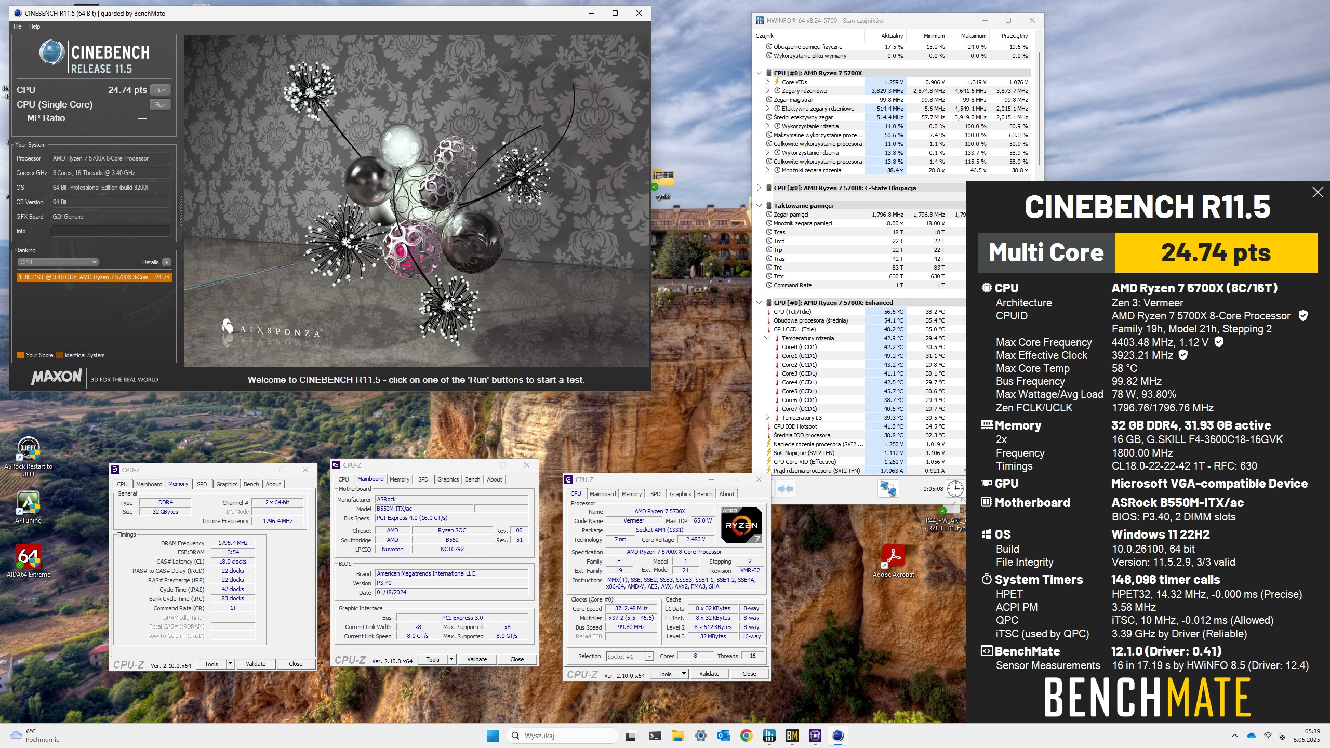This screenshot has width=1330, height=748.
Task: Switch to CPU-Z taskbar icon
Action: 815,736
